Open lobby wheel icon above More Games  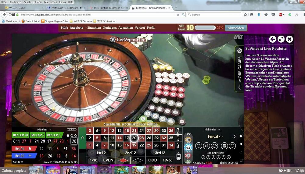click(x=240, y=51)
